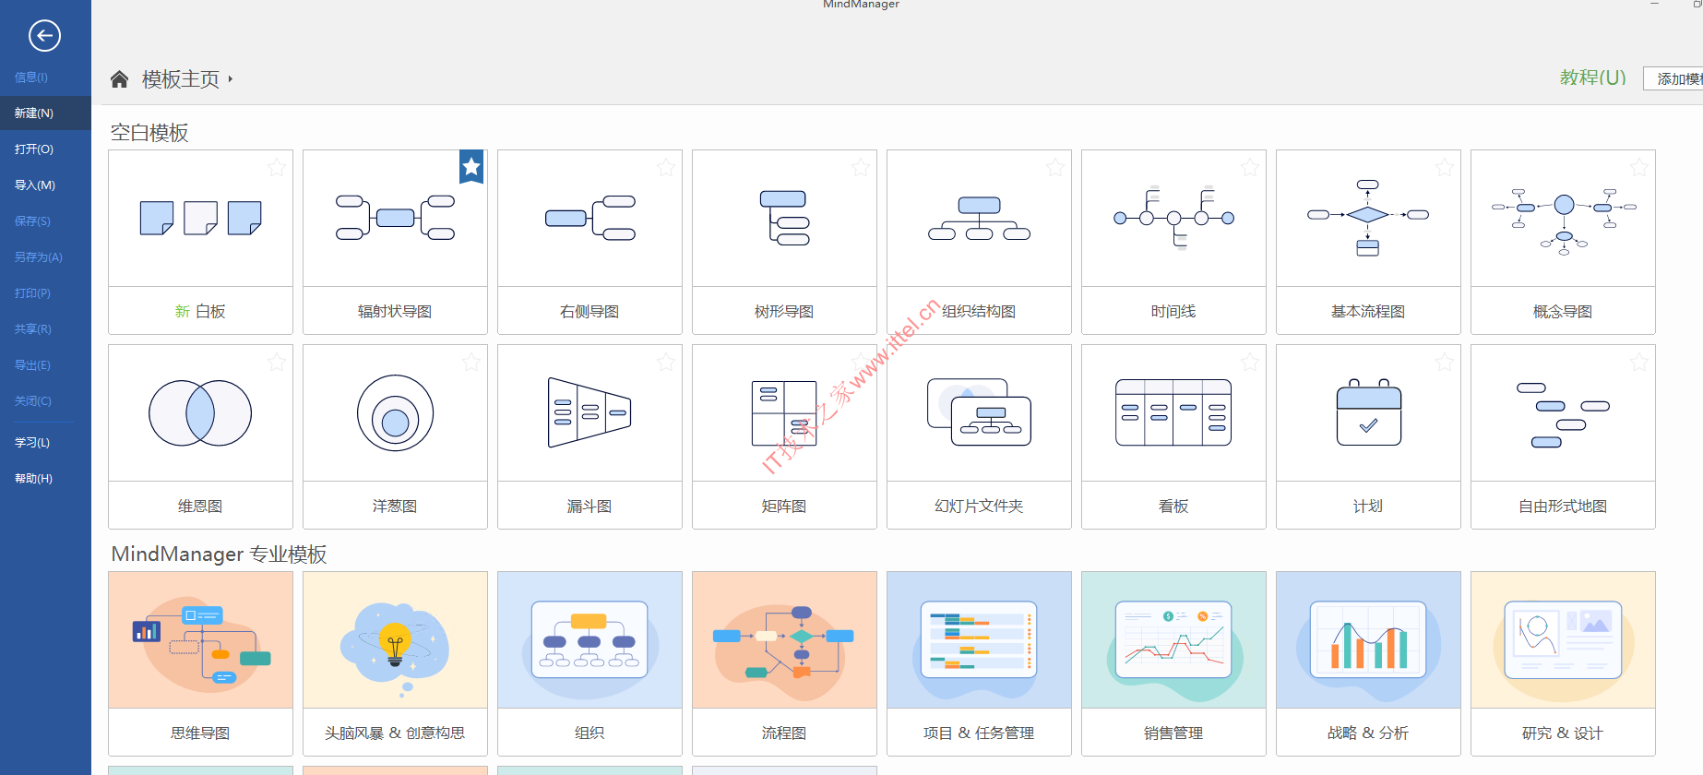Select the 洋葱图 onion diagram icon
1703x775 pixels.
[395, 412]
